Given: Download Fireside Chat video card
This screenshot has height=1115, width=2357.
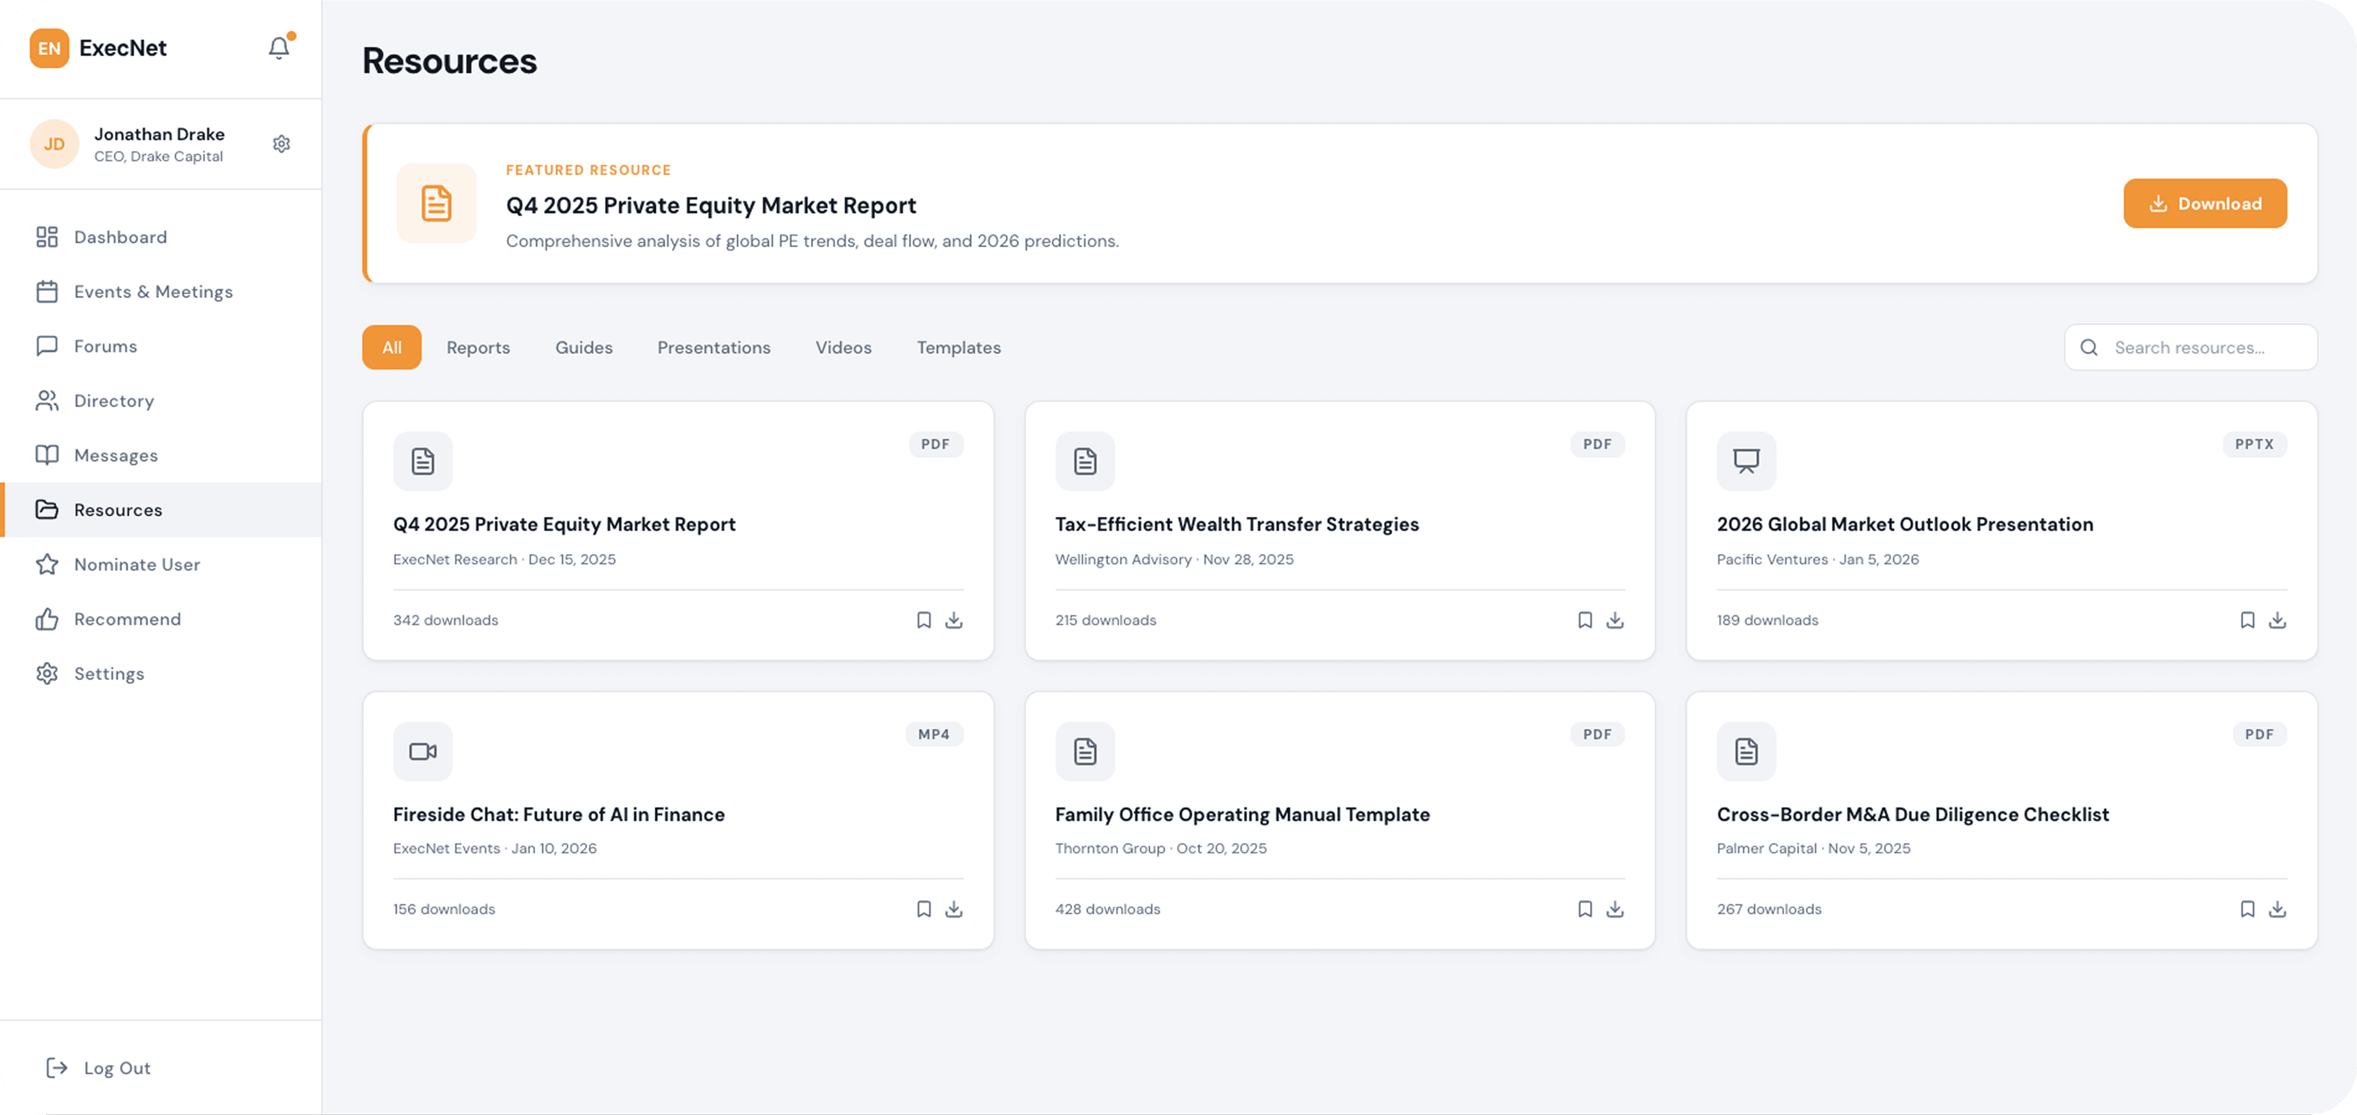Looking at the screenshot, I should tap(954, 909).
